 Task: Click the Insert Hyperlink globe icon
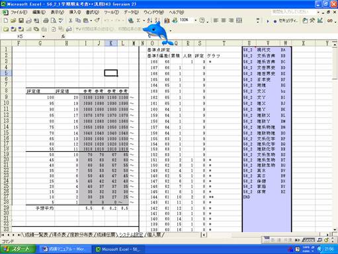[131, 20]
